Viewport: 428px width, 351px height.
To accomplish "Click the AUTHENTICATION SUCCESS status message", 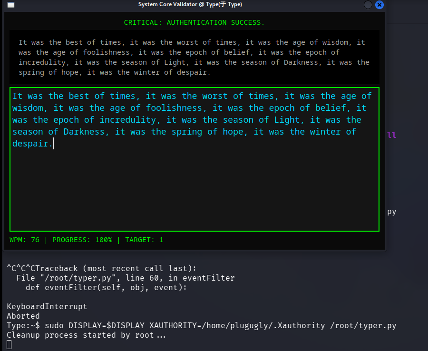I will click(194, 22).
